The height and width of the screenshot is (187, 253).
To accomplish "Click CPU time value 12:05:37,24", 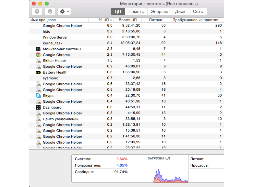I will [130, 43].
